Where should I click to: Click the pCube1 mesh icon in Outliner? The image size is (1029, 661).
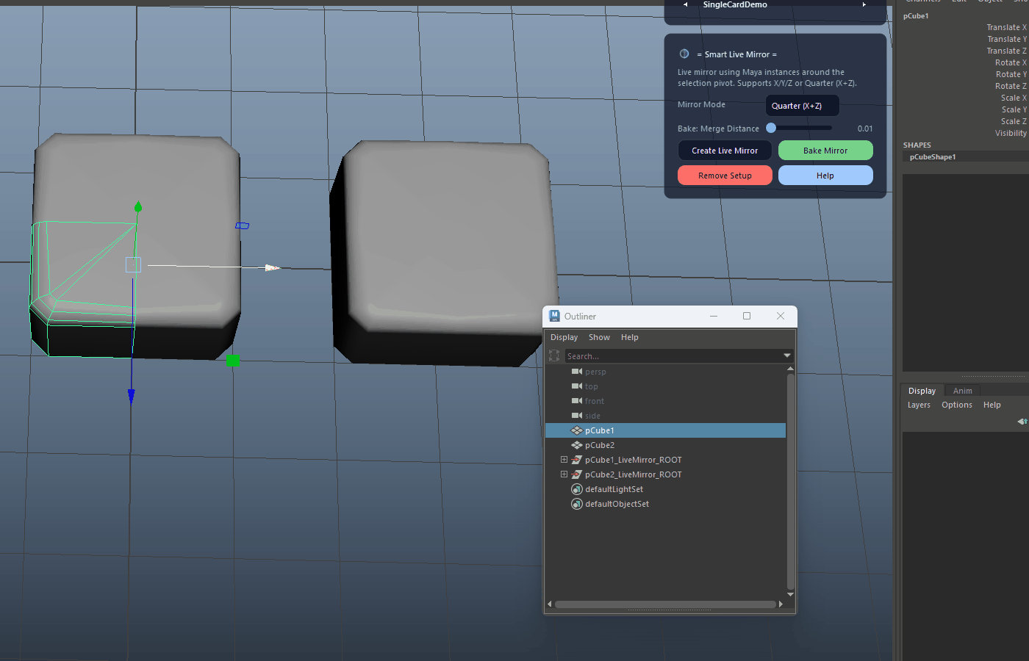click(x=577, y=430)
